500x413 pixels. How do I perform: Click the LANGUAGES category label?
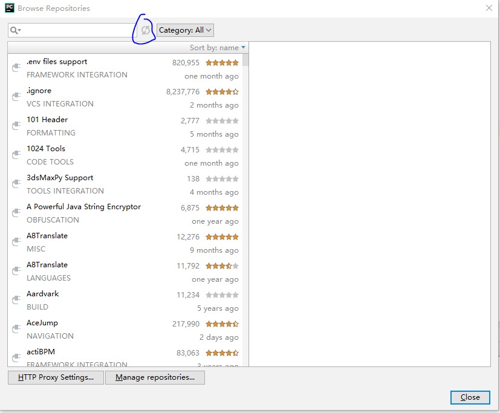pos(48,278)
